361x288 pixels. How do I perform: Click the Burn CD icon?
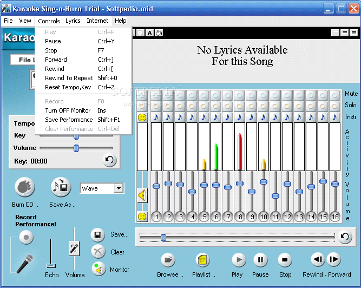[x=25, y=187]
